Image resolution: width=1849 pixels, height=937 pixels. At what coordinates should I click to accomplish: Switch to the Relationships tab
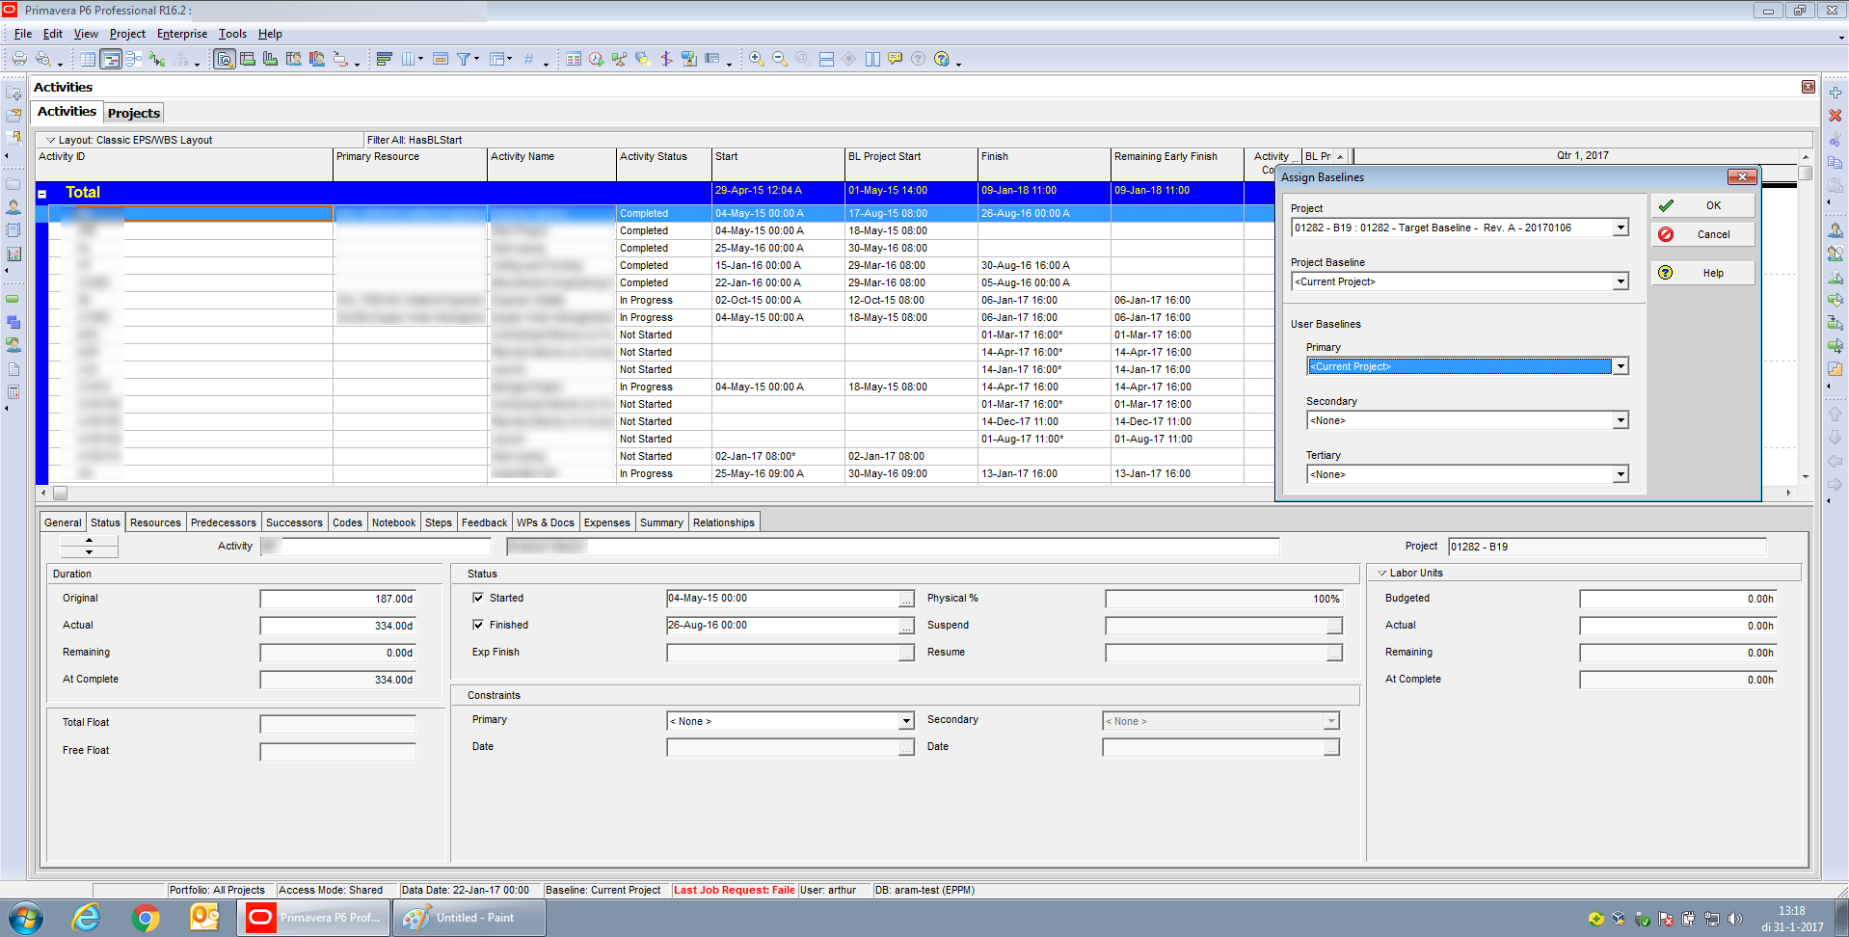(x=723, y=522)
